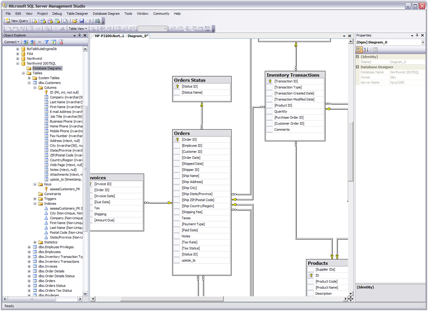Click the diagram overview pan icon
Viewport: 428px width, 311px height.
coord(351,299)
